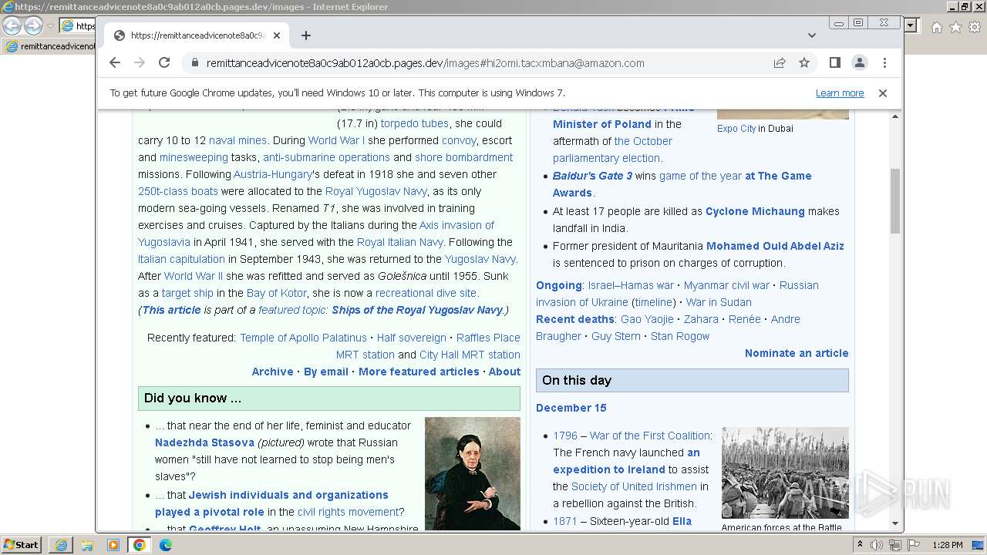Go back using Chrome's back arrow

pos(115,62)
